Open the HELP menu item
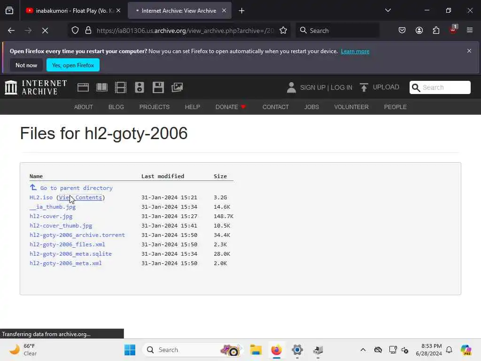This screenshot has width=481, height=361. (x=192, y=107)
